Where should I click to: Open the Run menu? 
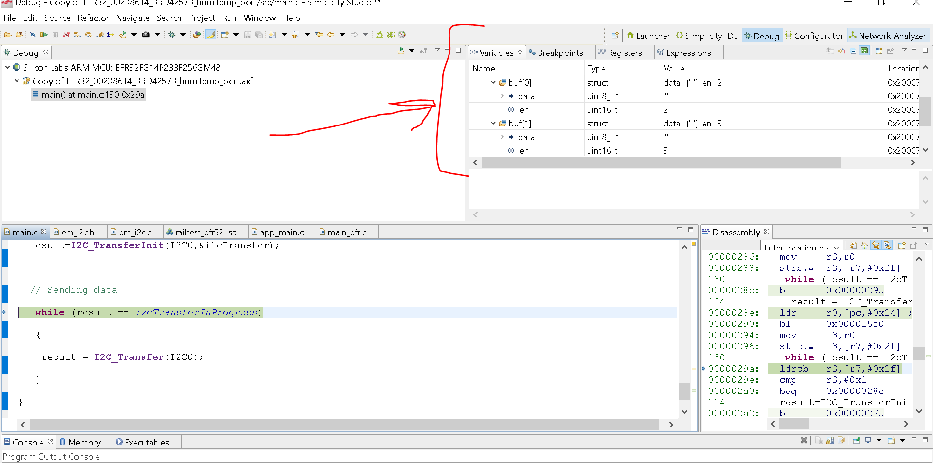point(229,18)
